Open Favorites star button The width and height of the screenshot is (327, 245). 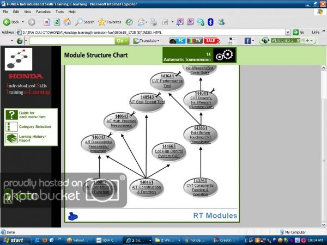(x=110, y=22)
